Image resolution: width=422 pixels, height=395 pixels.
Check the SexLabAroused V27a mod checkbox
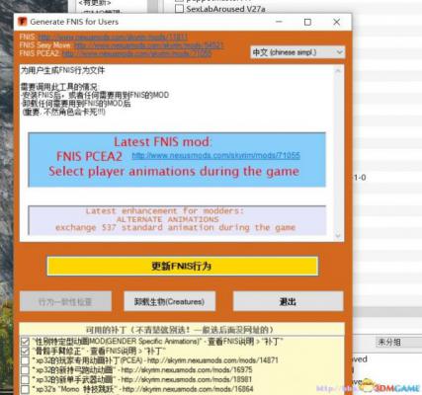tap(179, 9)
